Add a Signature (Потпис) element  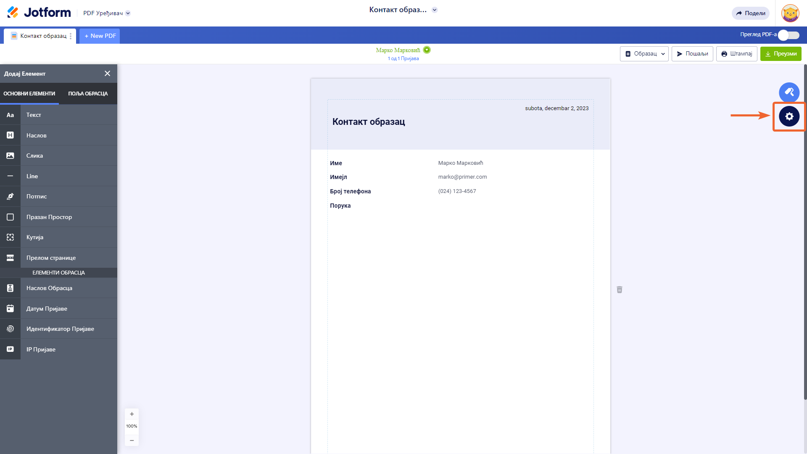[x=59, y=196]
